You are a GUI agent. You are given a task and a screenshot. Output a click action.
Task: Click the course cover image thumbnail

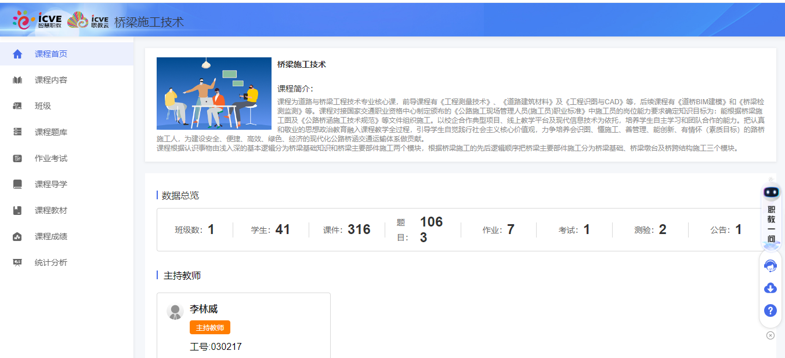pyautogui.click(x=214, y=93)
